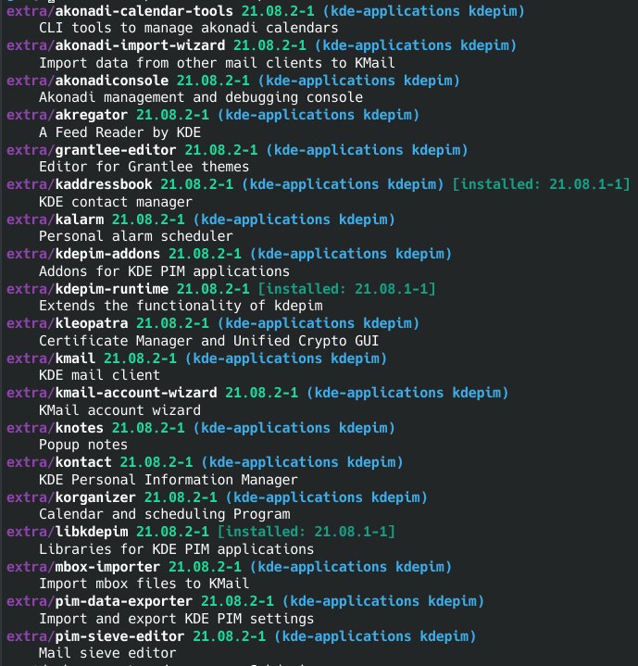Click 'A Feed Reader by KDE' description
The width and height of the screenshot is (638, 666).
[119, 132]
